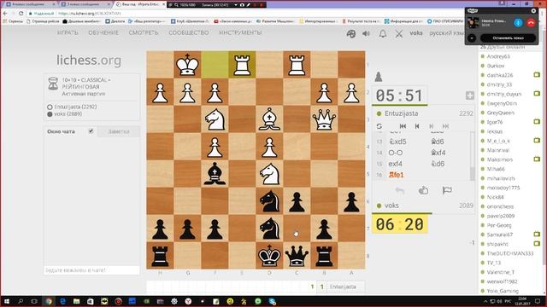The image size is (547, 307).
Task: Watch Igor76 TV icon
Action: [x=537, y=122]
